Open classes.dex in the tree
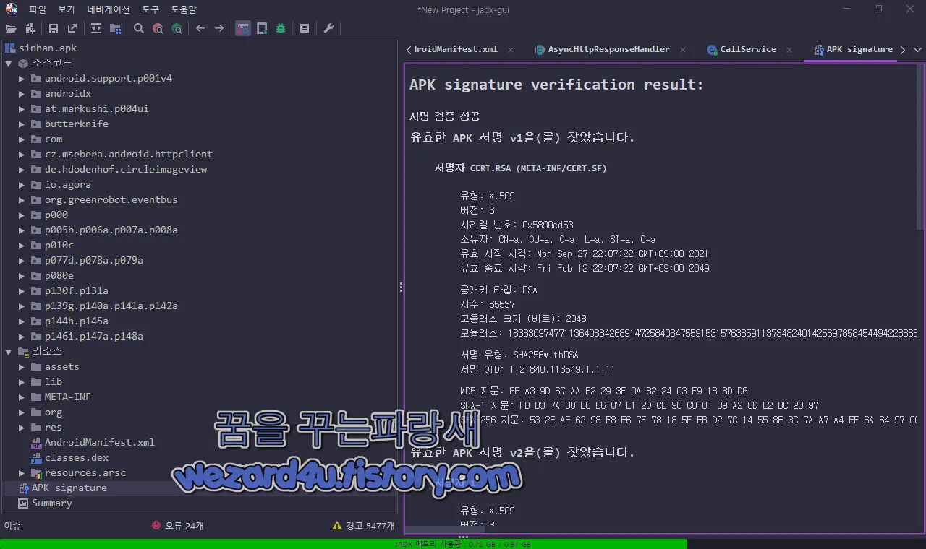This screenshot has height=549, width=926. click(x=77, y=457)
